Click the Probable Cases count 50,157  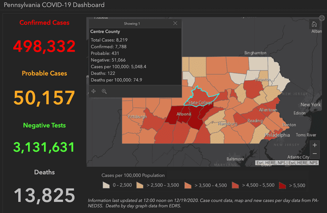[44, 97]
